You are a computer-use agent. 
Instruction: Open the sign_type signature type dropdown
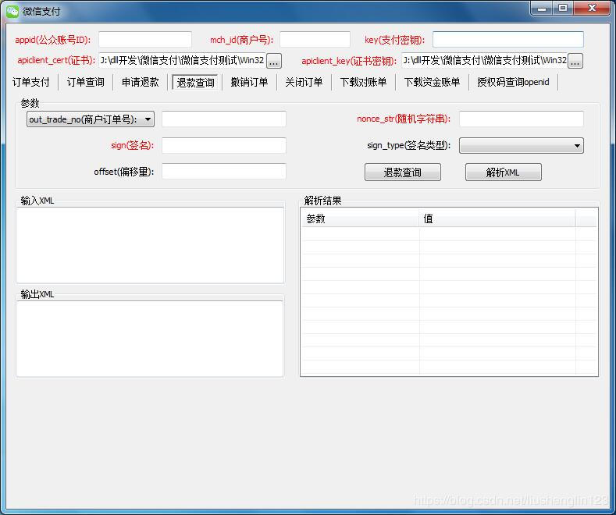(x=522, y=146)
